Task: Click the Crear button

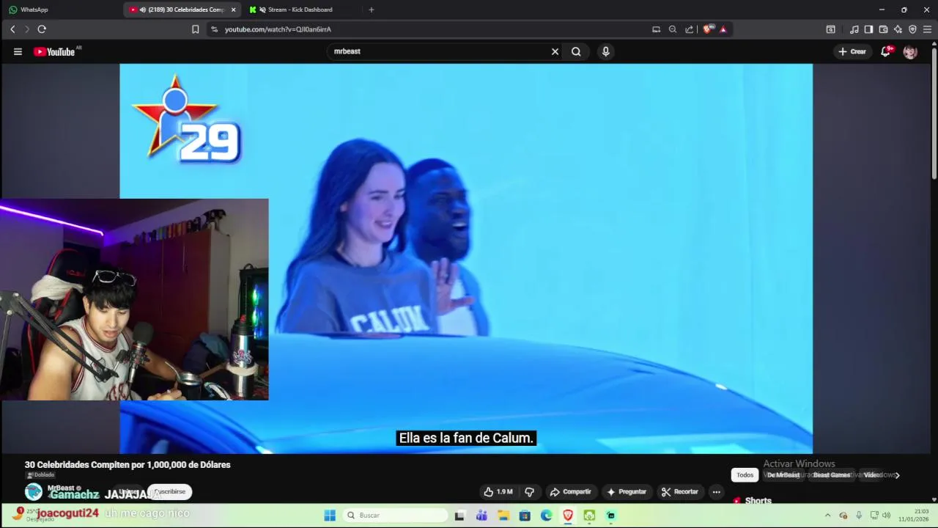Action: 852,51
